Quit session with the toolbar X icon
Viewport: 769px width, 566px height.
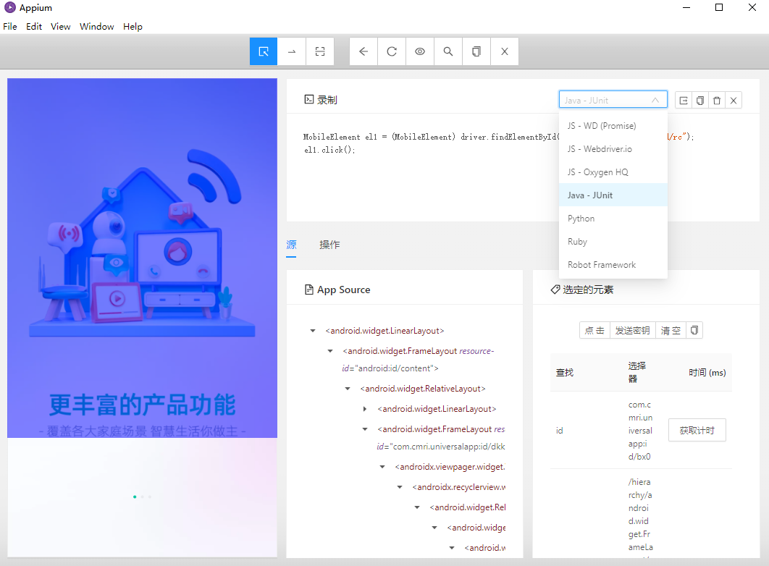505,51
